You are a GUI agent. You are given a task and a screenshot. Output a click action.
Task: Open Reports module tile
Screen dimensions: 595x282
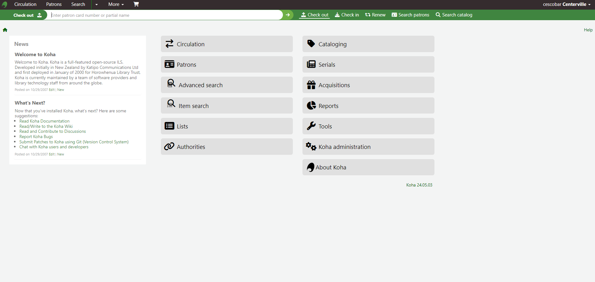point(368,106)
